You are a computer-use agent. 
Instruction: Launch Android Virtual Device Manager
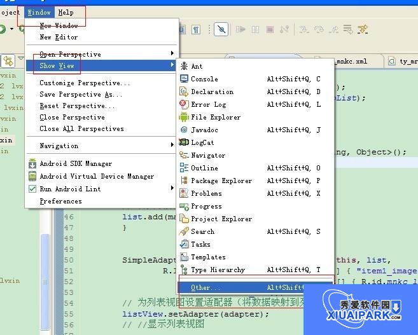101,176
